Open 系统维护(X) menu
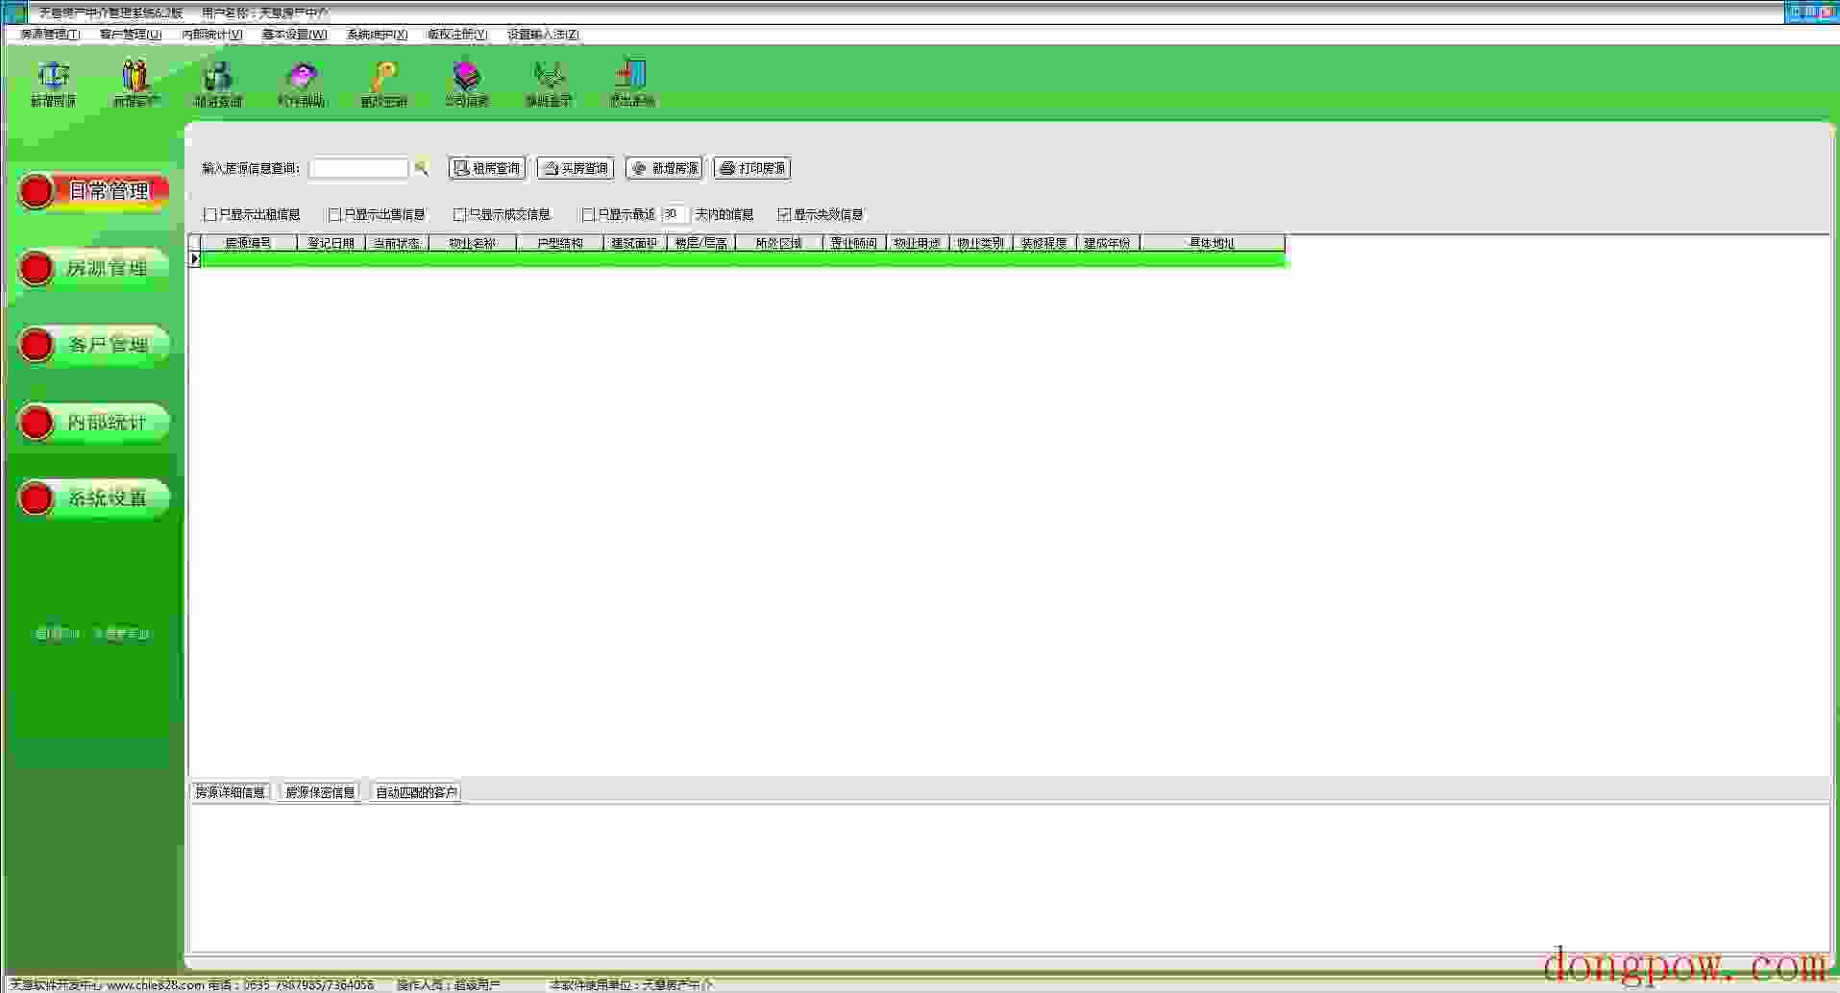 (x=377, y=35)
